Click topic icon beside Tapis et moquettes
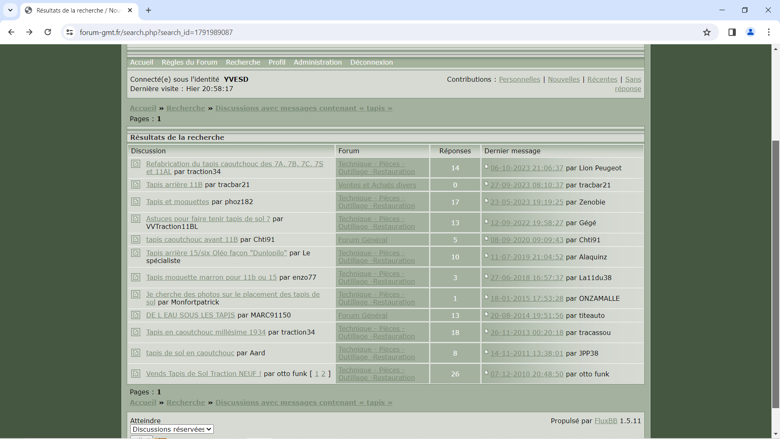This screenshot has height=439, width=780. 136,202
